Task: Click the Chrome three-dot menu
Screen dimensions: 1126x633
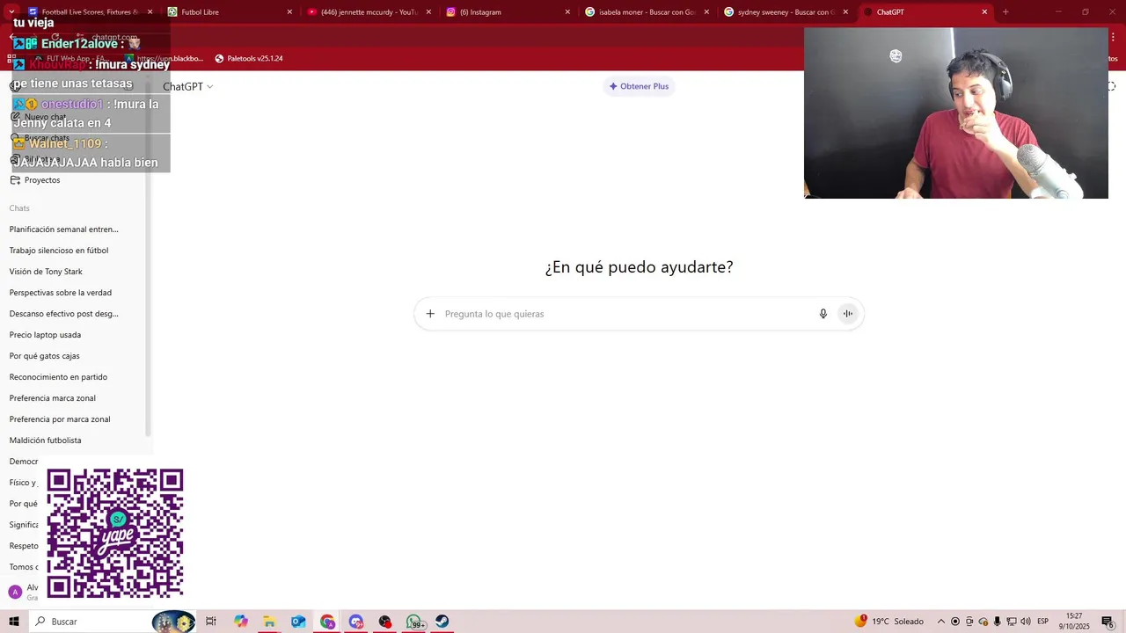Action: tap(1112, 37)
